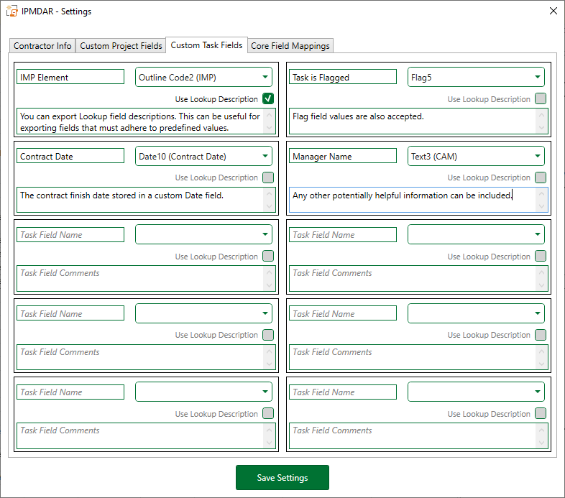565x498 pixels.
Task: Click the Save Settings button
Action: click(282, 478)
